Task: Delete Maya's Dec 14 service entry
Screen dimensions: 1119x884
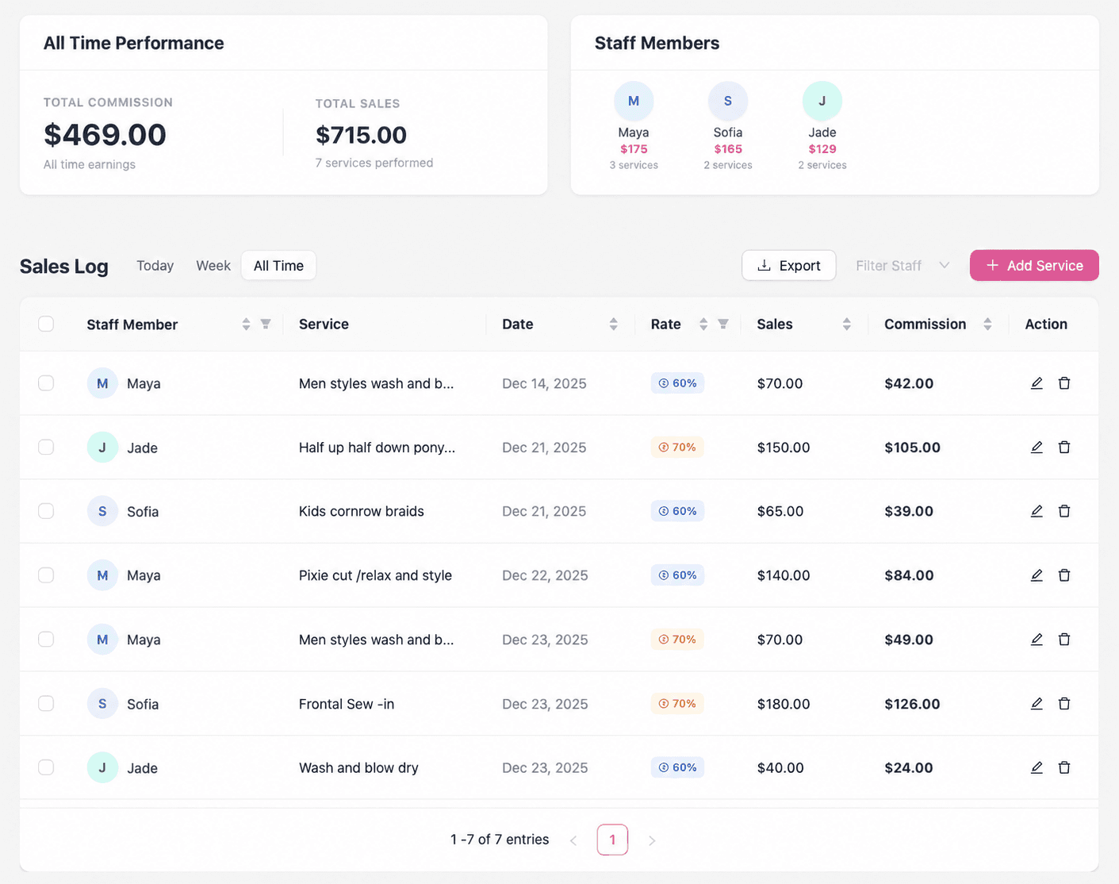Action: coord(1064,383)
